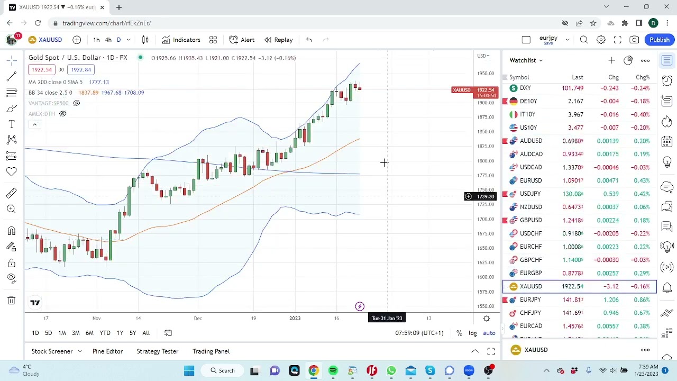Select the brush drawing tool
This screenshot has height=381, width=677.
click(x=11, y=108)
